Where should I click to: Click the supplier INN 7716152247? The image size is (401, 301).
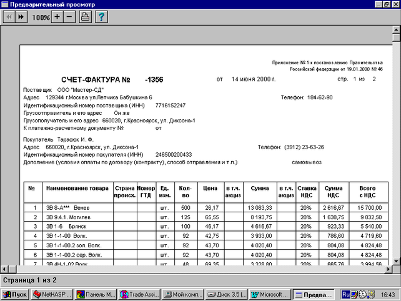click(x=171, y=106)
